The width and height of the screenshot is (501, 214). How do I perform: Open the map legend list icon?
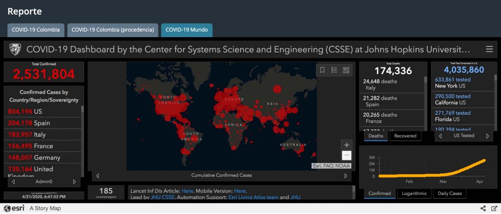tap(334, 70)
